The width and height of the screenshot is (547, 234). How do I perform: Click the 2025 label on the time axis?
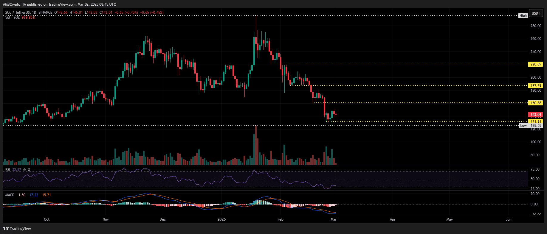221,219
